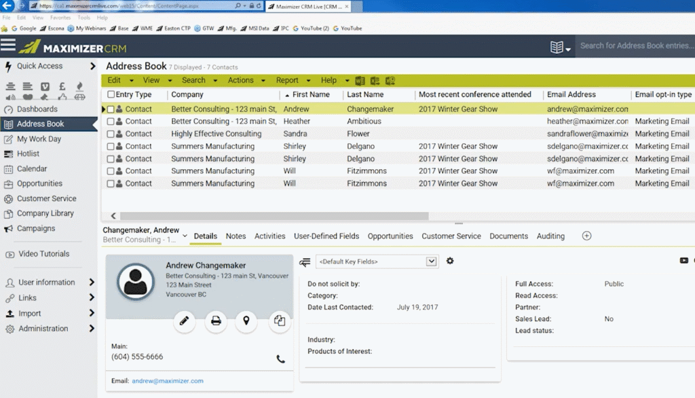Open My Work Day in the sidebar
This screenshot has height=398, width=695.
pyautogui.click(x=39, y=139)
